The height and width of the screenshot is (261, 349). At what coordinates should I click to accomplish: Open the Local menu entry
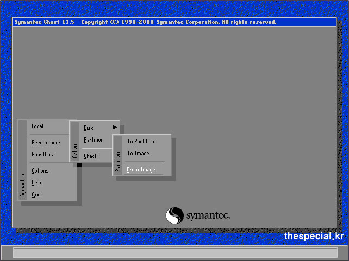tap(38, 126)
